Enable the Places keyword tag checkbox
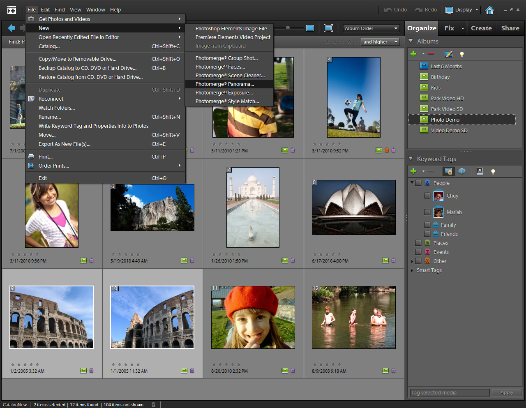 418,243
